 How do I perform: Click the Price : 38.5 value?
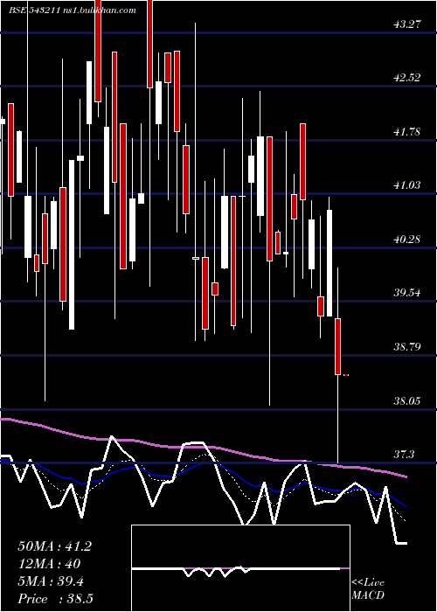pos(55,599)
